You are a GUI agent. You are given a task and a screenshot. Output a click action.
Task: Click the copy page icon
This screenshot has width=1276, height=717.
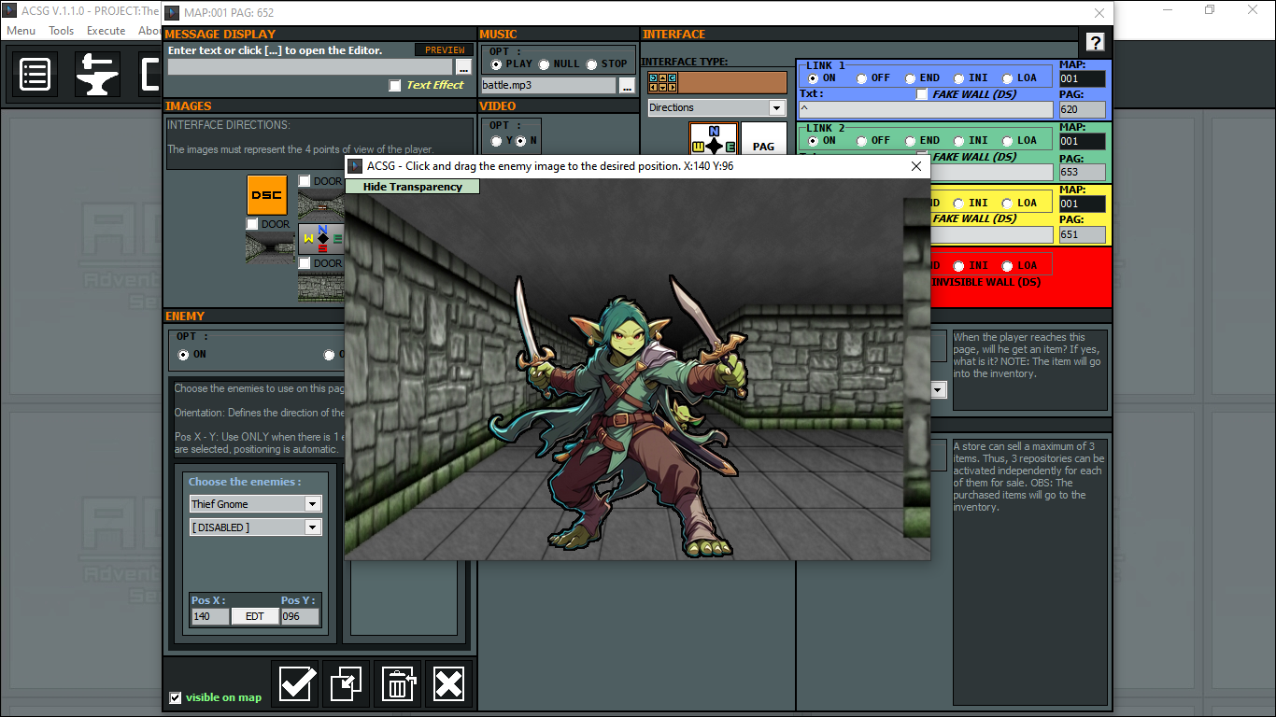[346, 684]
